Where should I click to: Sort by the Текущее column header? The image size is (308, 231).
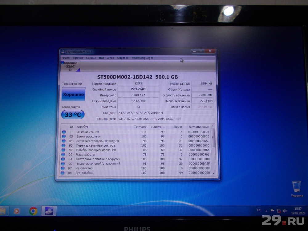point(140,127)
